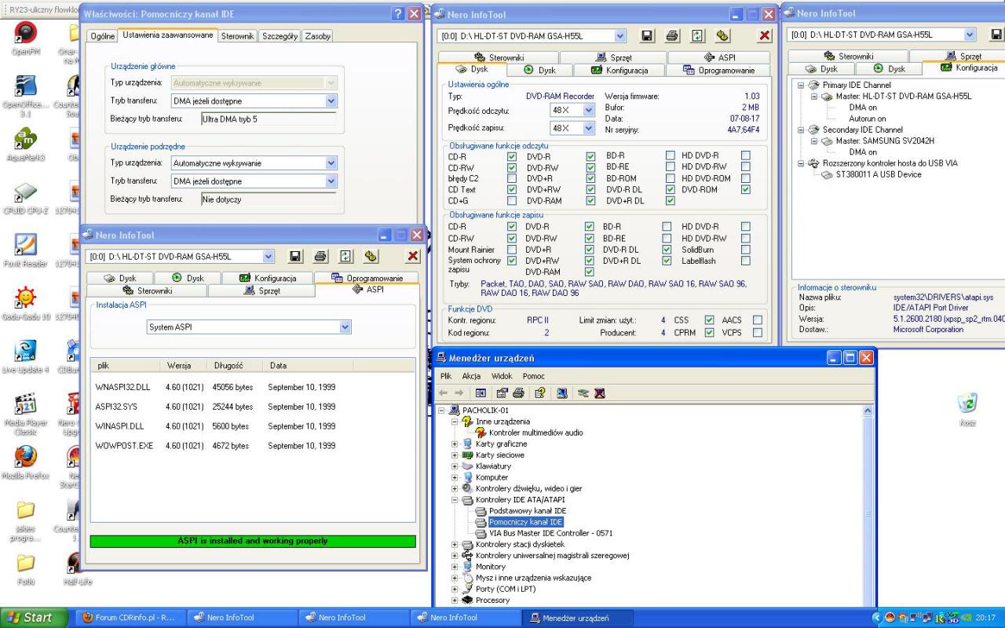Click uninstall red-X icon in Menedżer urządzeń toolbar

[599, 393]
